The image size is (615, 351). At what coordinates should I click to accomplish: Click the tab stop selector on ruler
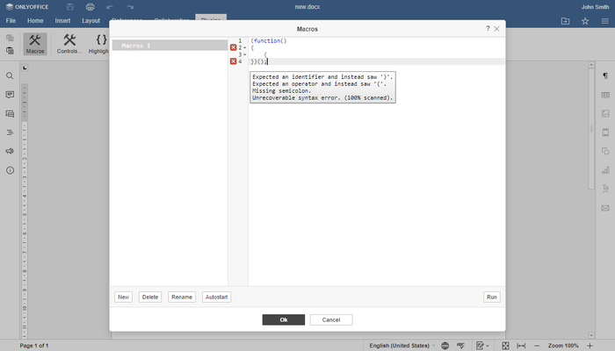click(x=25, y=68)
